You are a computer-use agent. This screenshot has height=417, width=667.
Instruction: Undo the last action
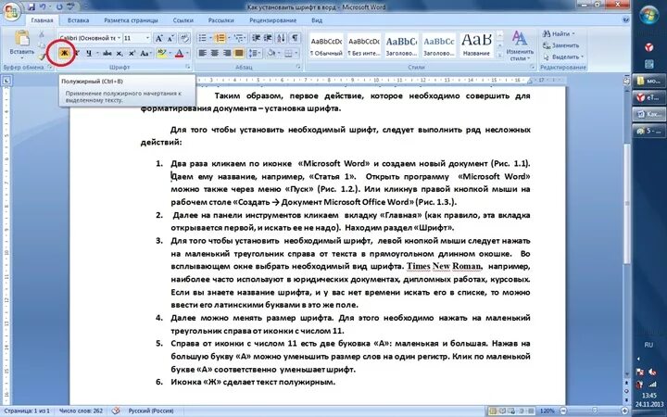[43, 7]
